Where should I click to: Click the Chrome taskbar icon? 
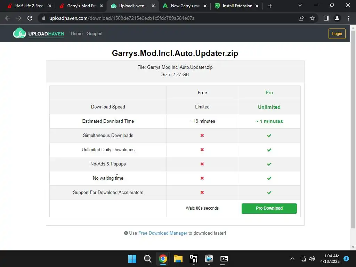click(163, 259)
